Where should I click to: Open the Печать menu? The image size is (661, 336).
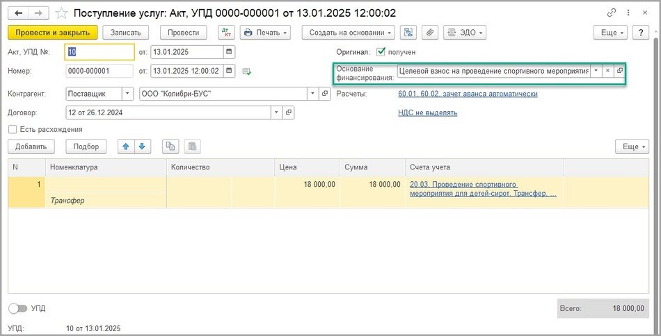pos(265,33)
